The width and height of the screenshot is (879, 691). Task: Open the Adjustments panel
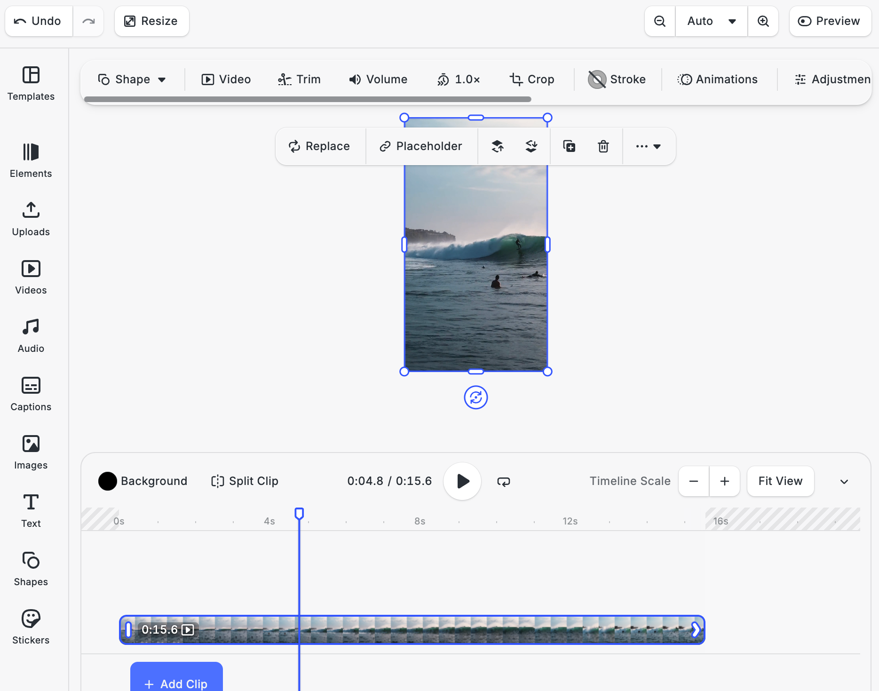pyautogui.click(x=832, y=79)
